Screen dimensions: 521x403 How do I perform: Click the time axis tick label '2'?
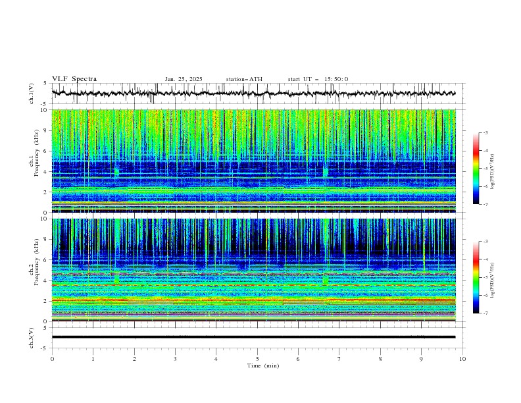(x=134, y=359)
